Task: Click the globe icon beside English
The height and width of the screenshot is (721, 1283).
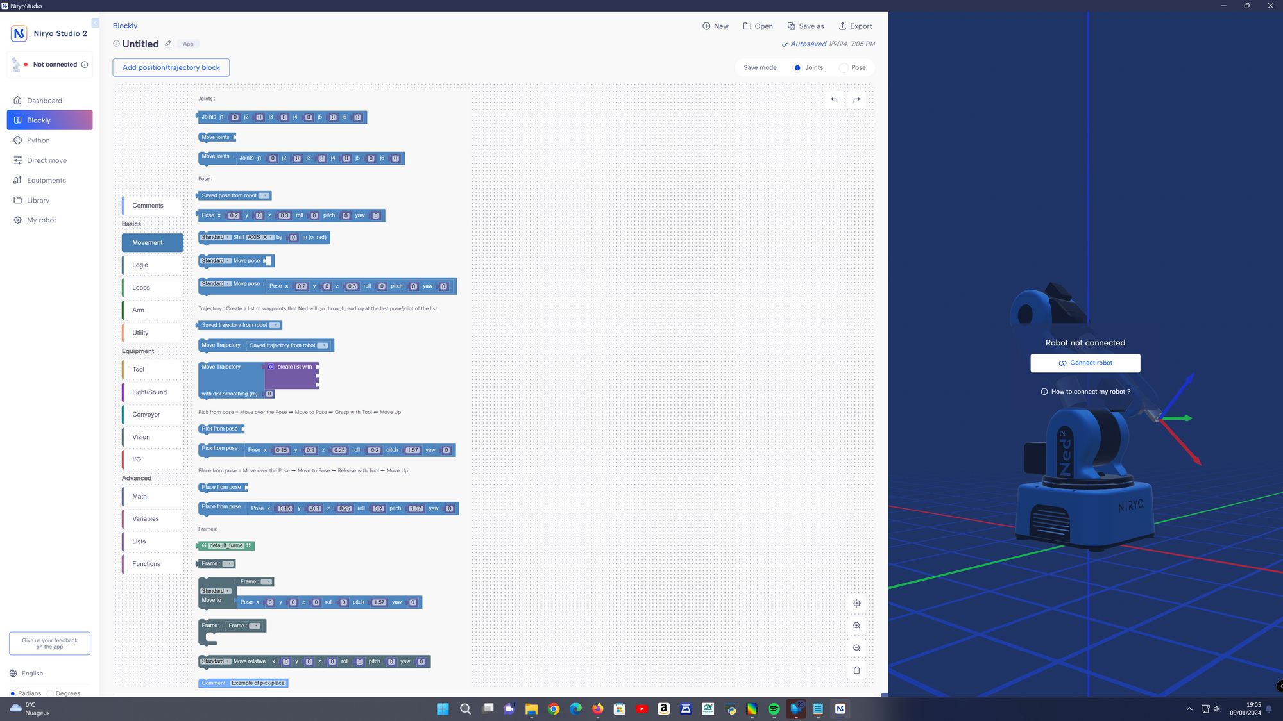Action: [x=13, y=674]
